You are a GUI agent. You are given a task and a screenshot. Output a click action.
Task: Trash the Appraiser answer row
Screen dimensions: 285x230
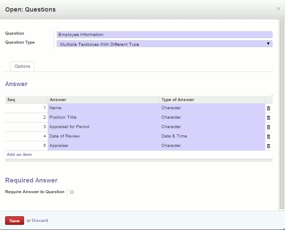tap(268, 146)
